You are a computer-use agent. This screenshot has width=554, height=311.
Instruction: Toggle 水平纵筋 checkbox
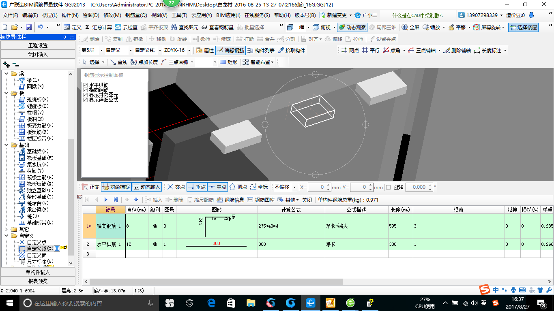click(x=85, y=85)
